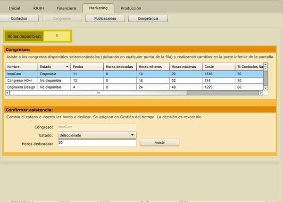Screen dimensions: 283x202
Task: Switch to the RRHH tab
Action: 39,8
